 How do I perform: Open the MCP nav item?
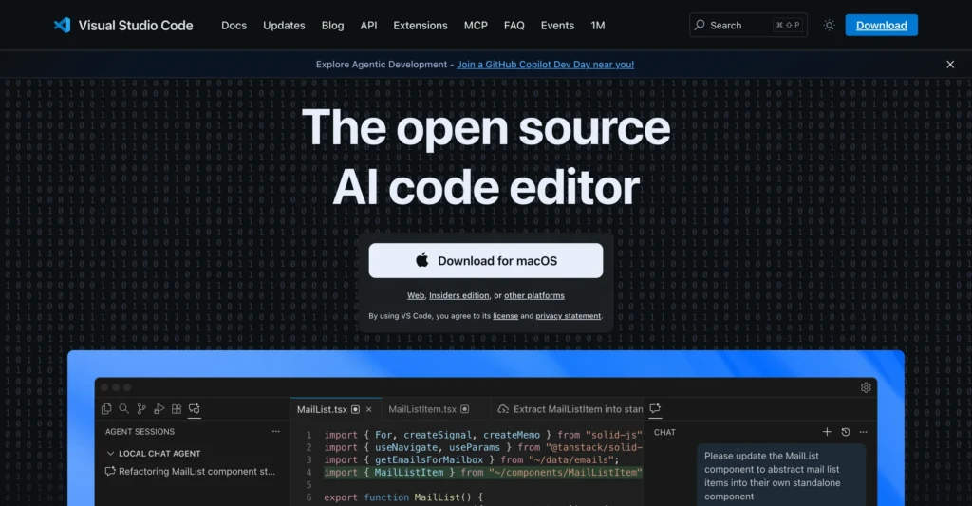[x=476, y=26]
